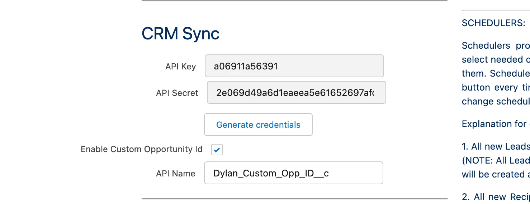Click the "API Key" field label
530x204 pixels.
(180, 67)
